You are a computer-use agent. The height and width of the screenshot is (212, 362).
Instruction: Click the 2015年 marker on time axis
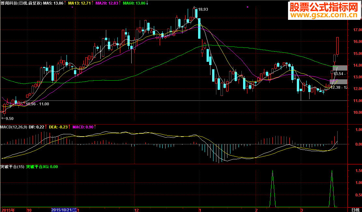7,210
